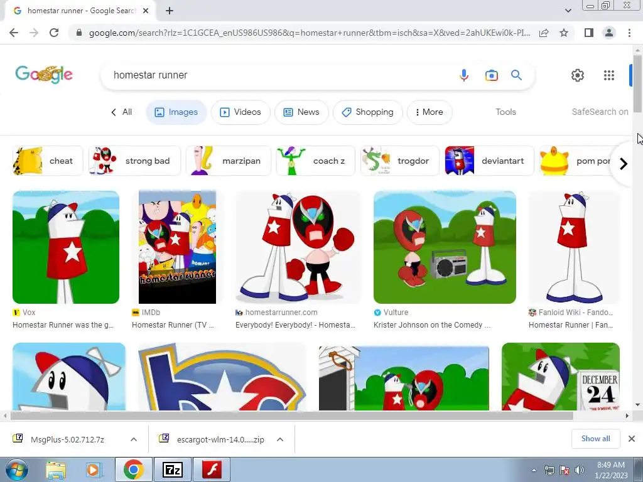Open Windows Explorer from taskbar
Viewport: 643px width, 482px height.
coord(56,469)
